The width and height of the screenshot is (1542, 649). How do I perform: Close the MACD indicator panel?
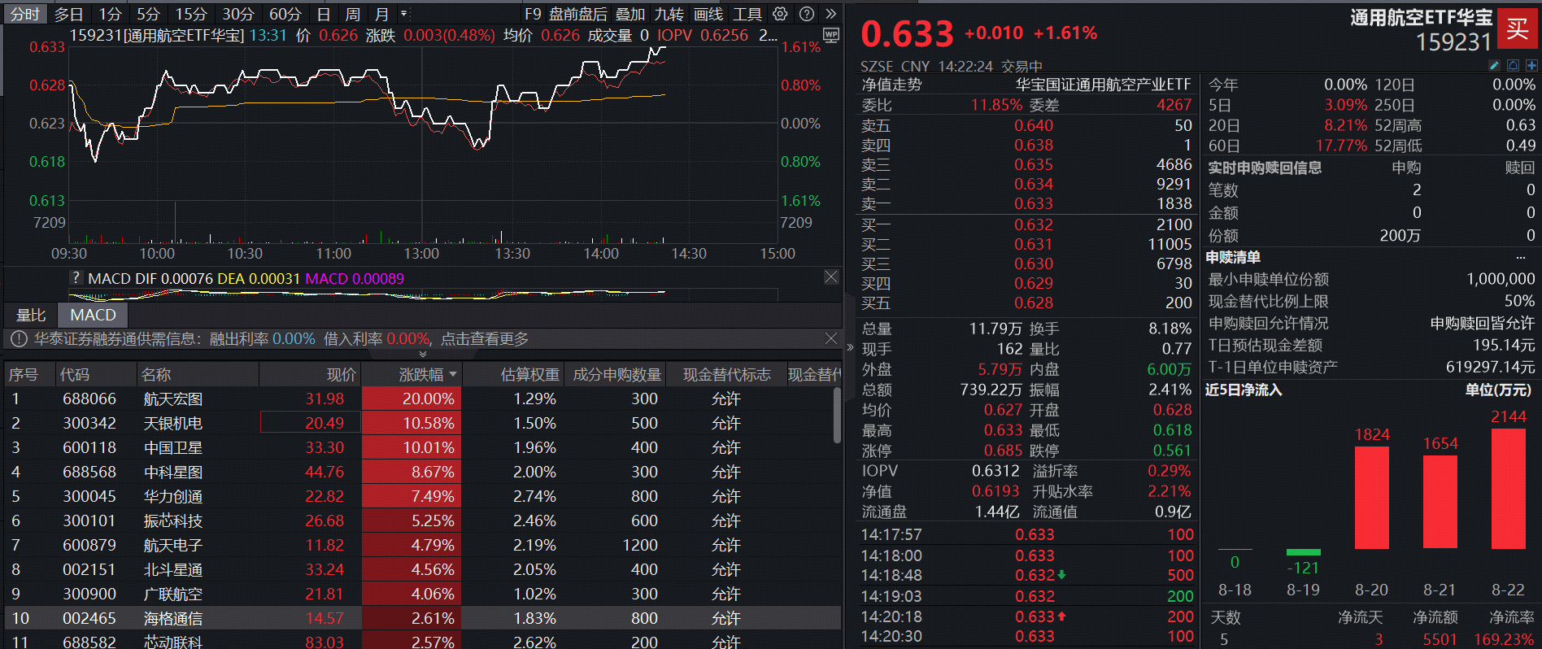831,277
